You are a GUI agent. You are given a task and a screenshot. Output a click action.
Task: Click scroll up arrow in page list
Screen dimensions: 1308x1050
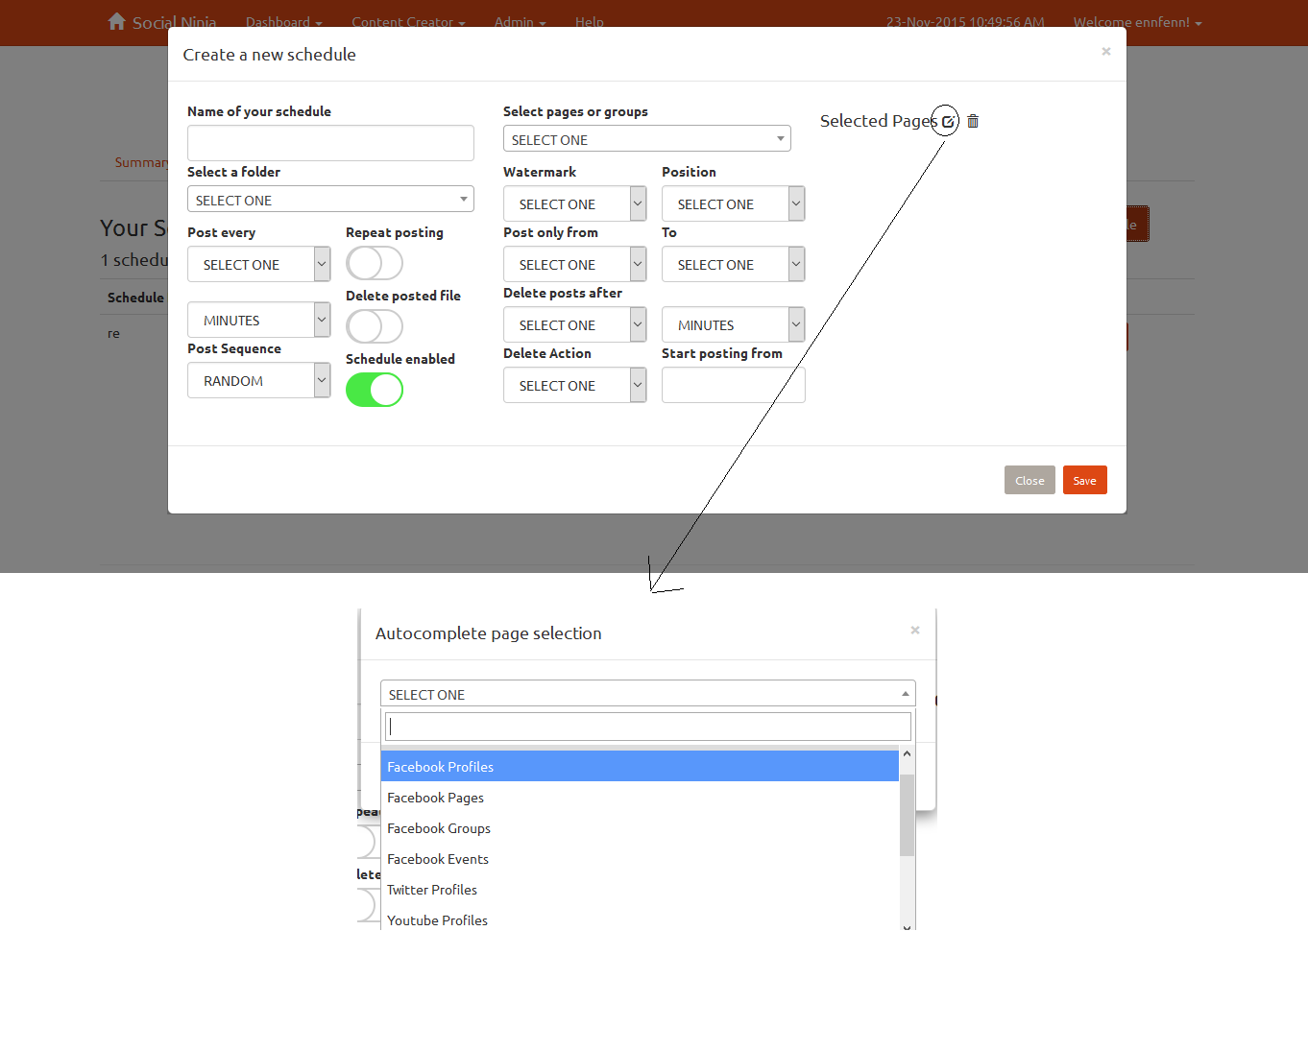click(907, 754)
